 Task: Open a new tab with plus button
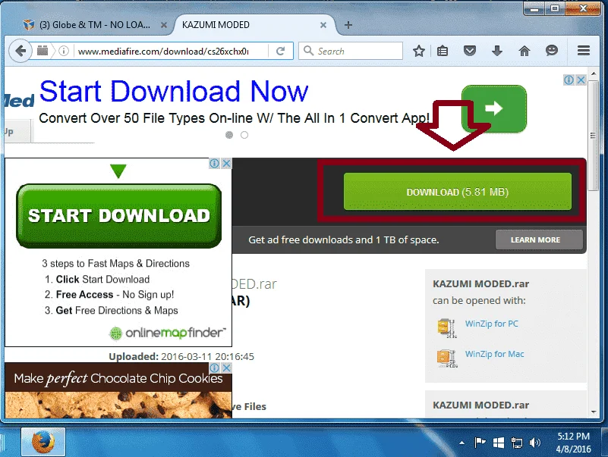point(348,25)
